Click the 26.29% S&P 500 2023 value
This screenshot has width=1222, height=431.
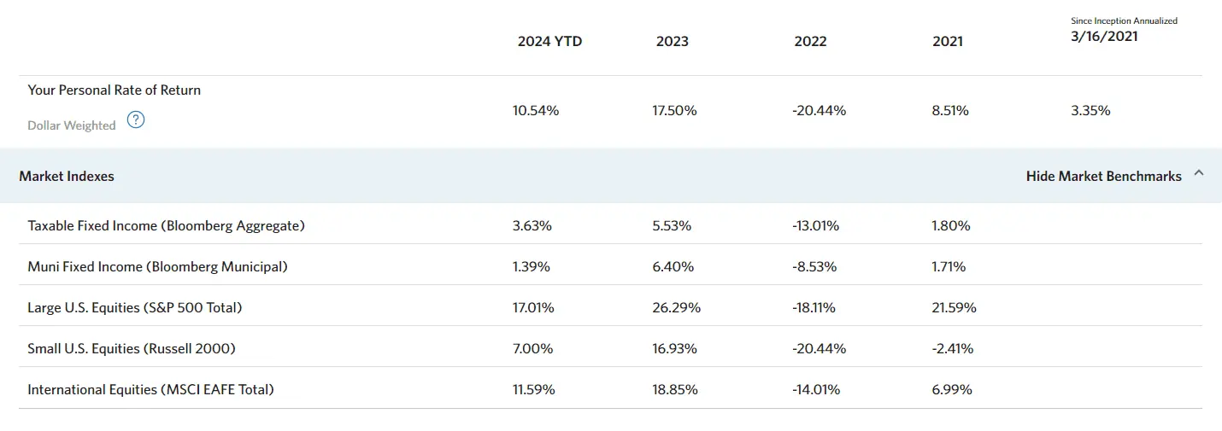[676, 308]
